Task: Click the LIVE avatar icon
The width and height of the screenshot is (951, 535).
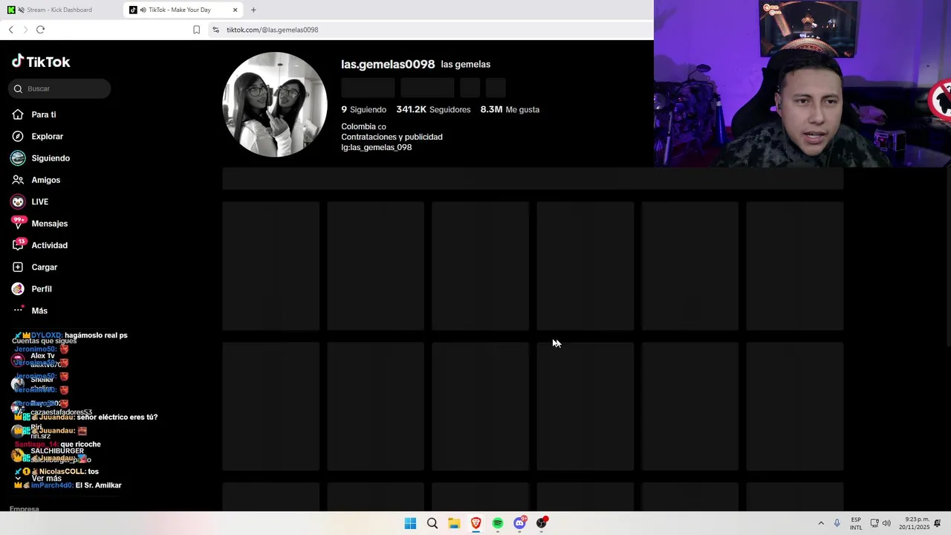Action: 18,201
